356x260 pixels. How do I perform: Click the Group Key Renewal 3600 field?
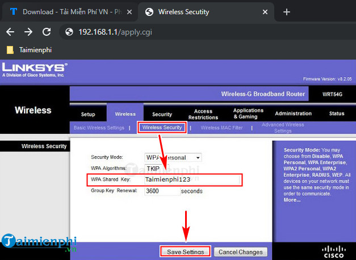click(162, 191)
